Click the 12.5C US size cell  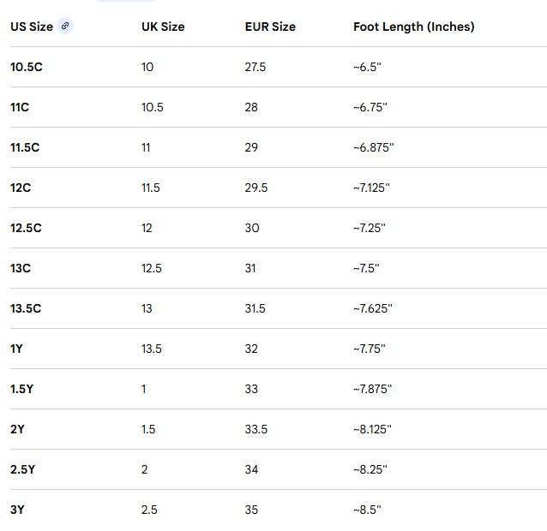(x=26, y=228)
